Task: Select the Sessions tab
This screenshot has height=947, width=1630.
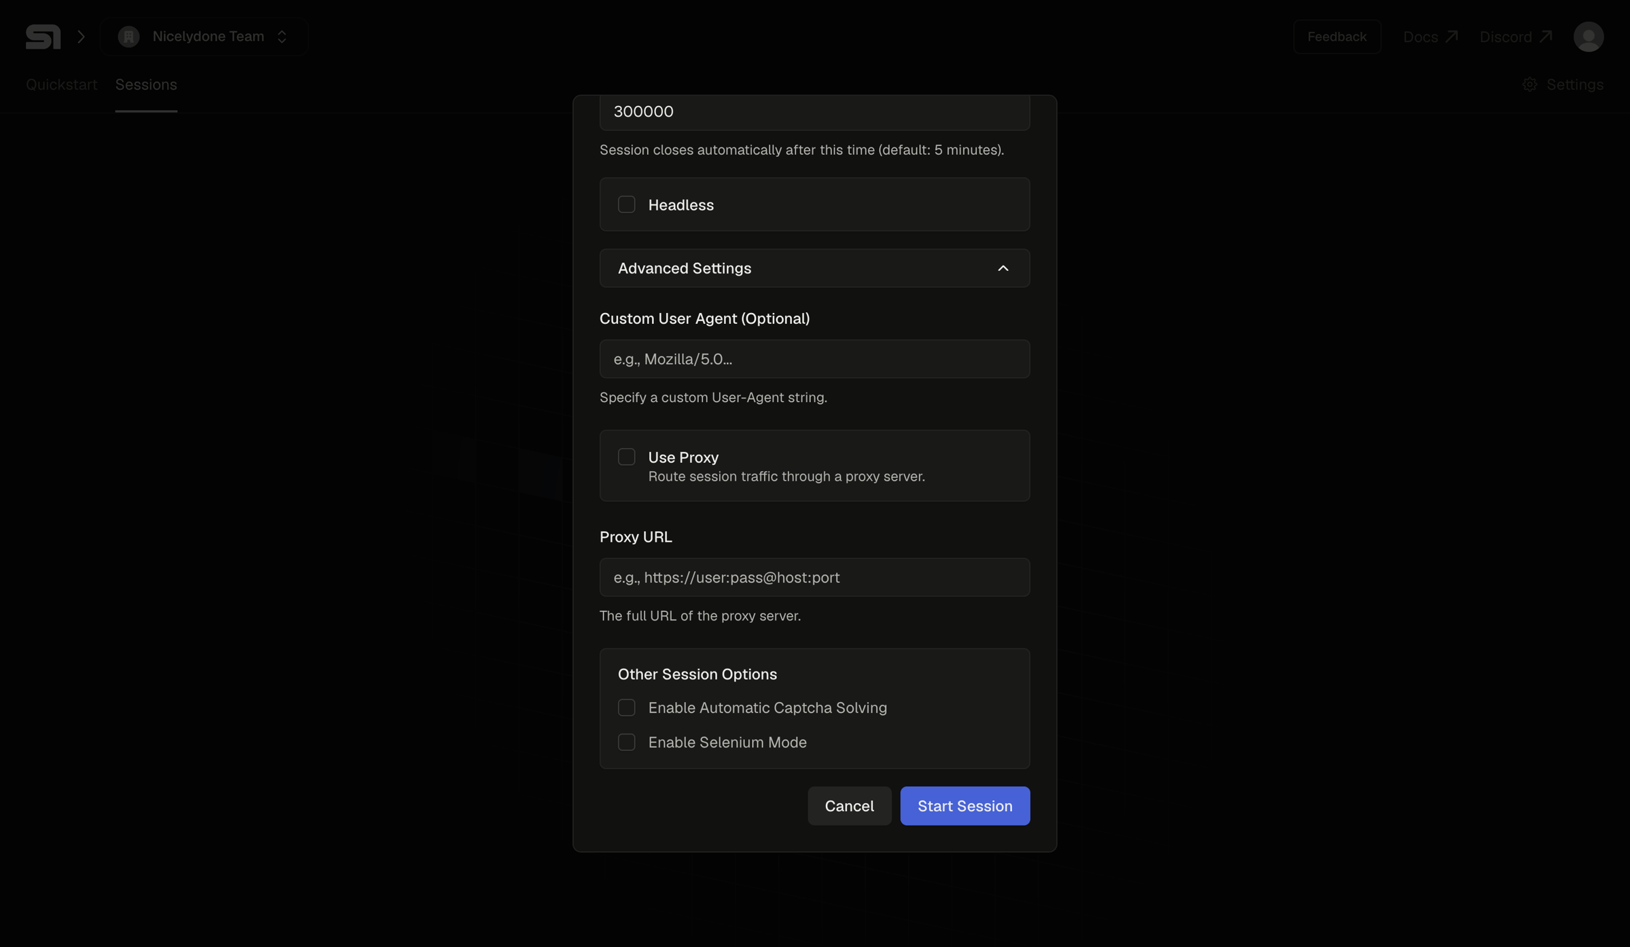Action: pos(146,84)
